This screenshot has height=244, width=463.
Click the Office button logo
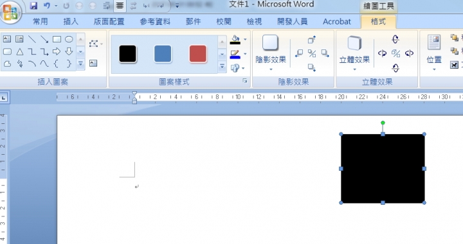(x=10, y=12)
